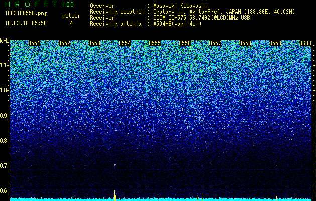The image size is (316, 201).
Task: Click the 0555 time marker
Action: click(x=155, y=43)
